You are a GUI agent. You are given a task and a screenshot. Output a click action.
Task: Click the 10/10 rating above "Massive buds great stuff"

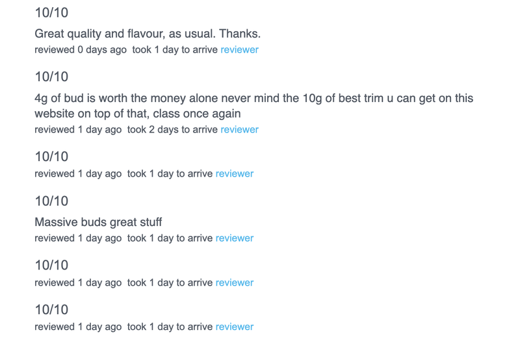[x=51, y=201]
